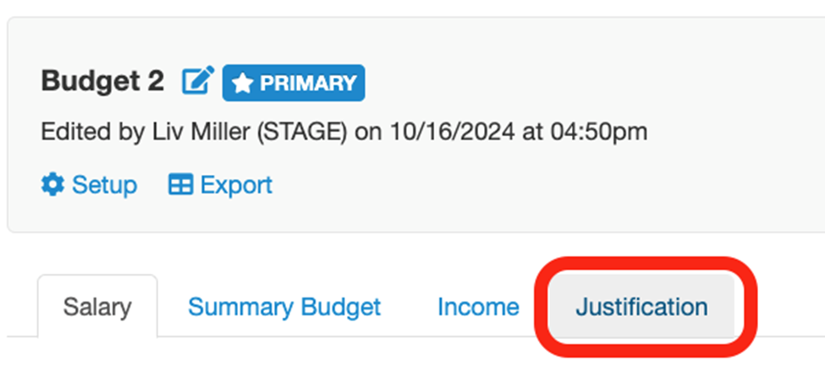
Task: Click the PRIMARY badge label text
Action: click(307, 83)
